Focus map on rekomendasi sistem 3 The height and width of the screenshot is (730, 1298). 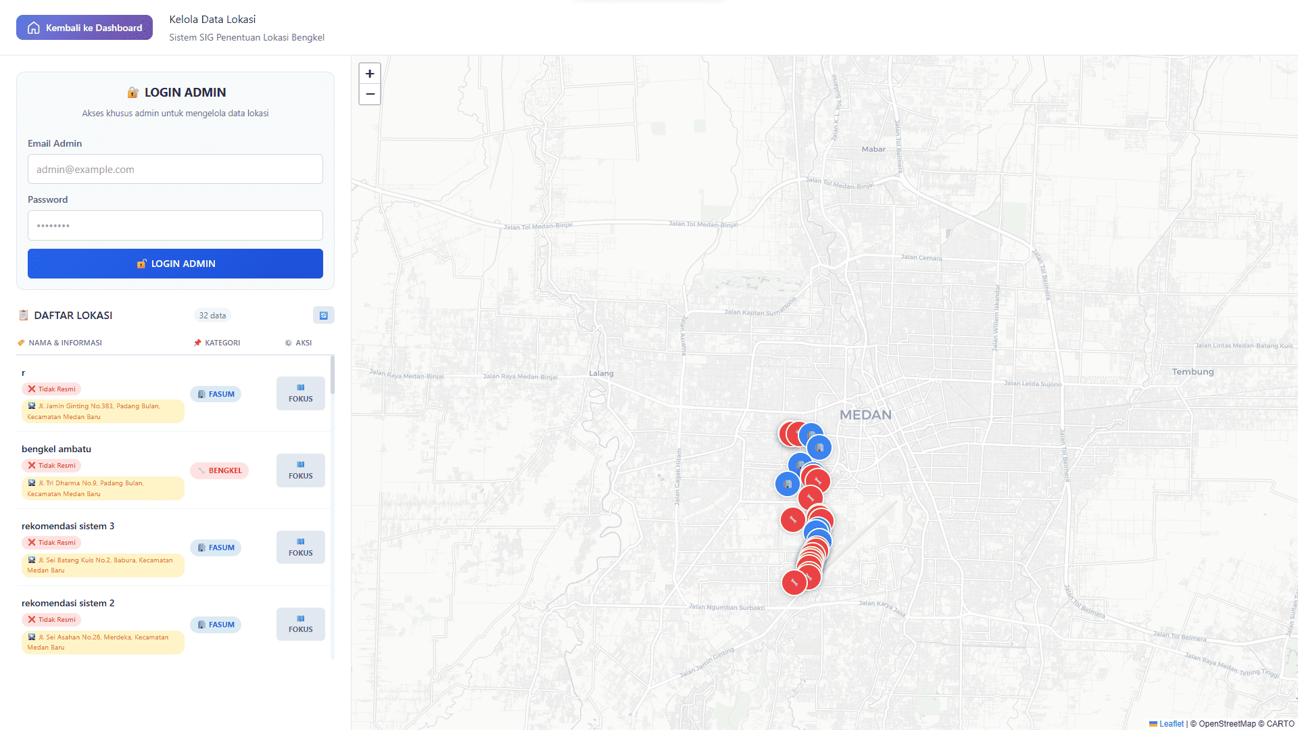[x=301, y=547]
